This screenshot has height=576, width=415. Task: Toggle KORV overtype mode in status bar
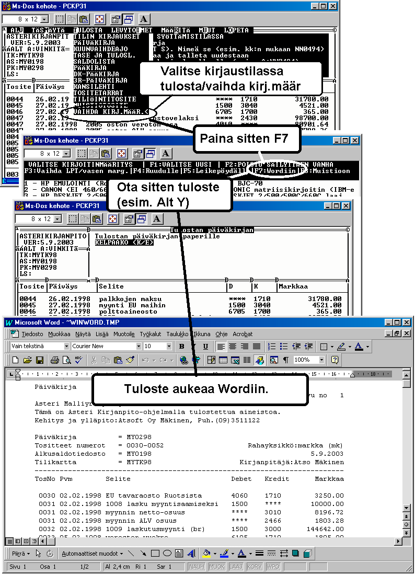tap(254, 567)
